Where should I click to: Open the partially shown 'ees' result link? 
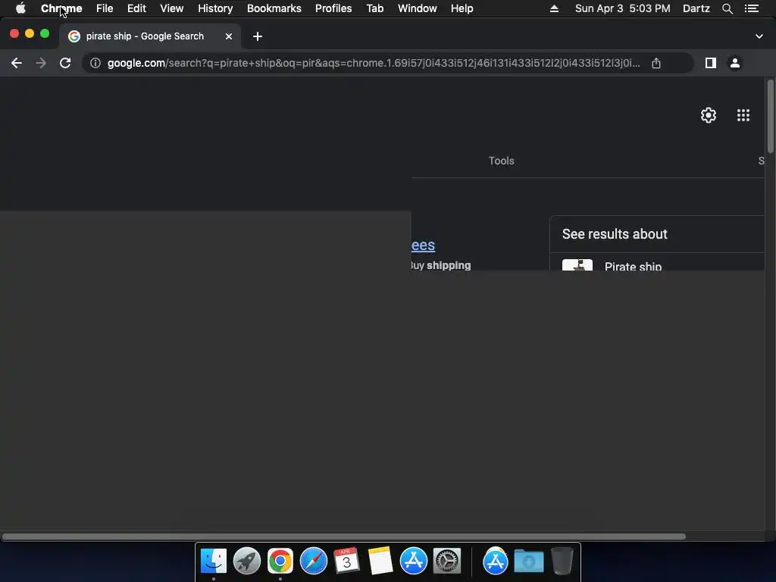(423, 245)
